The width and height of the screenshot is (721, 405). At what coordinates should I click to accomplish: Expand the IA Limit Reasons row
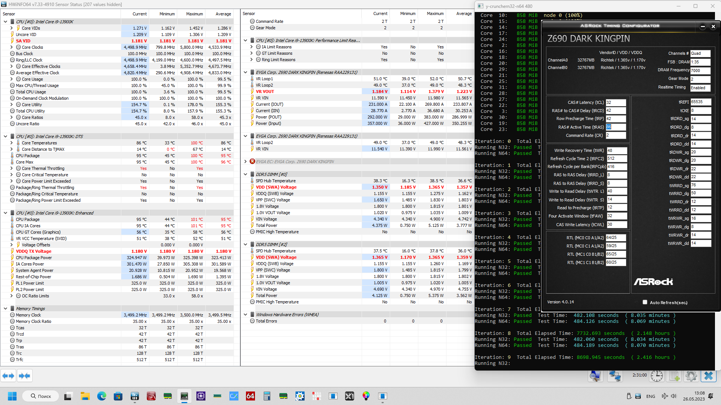tap(252, 47)
